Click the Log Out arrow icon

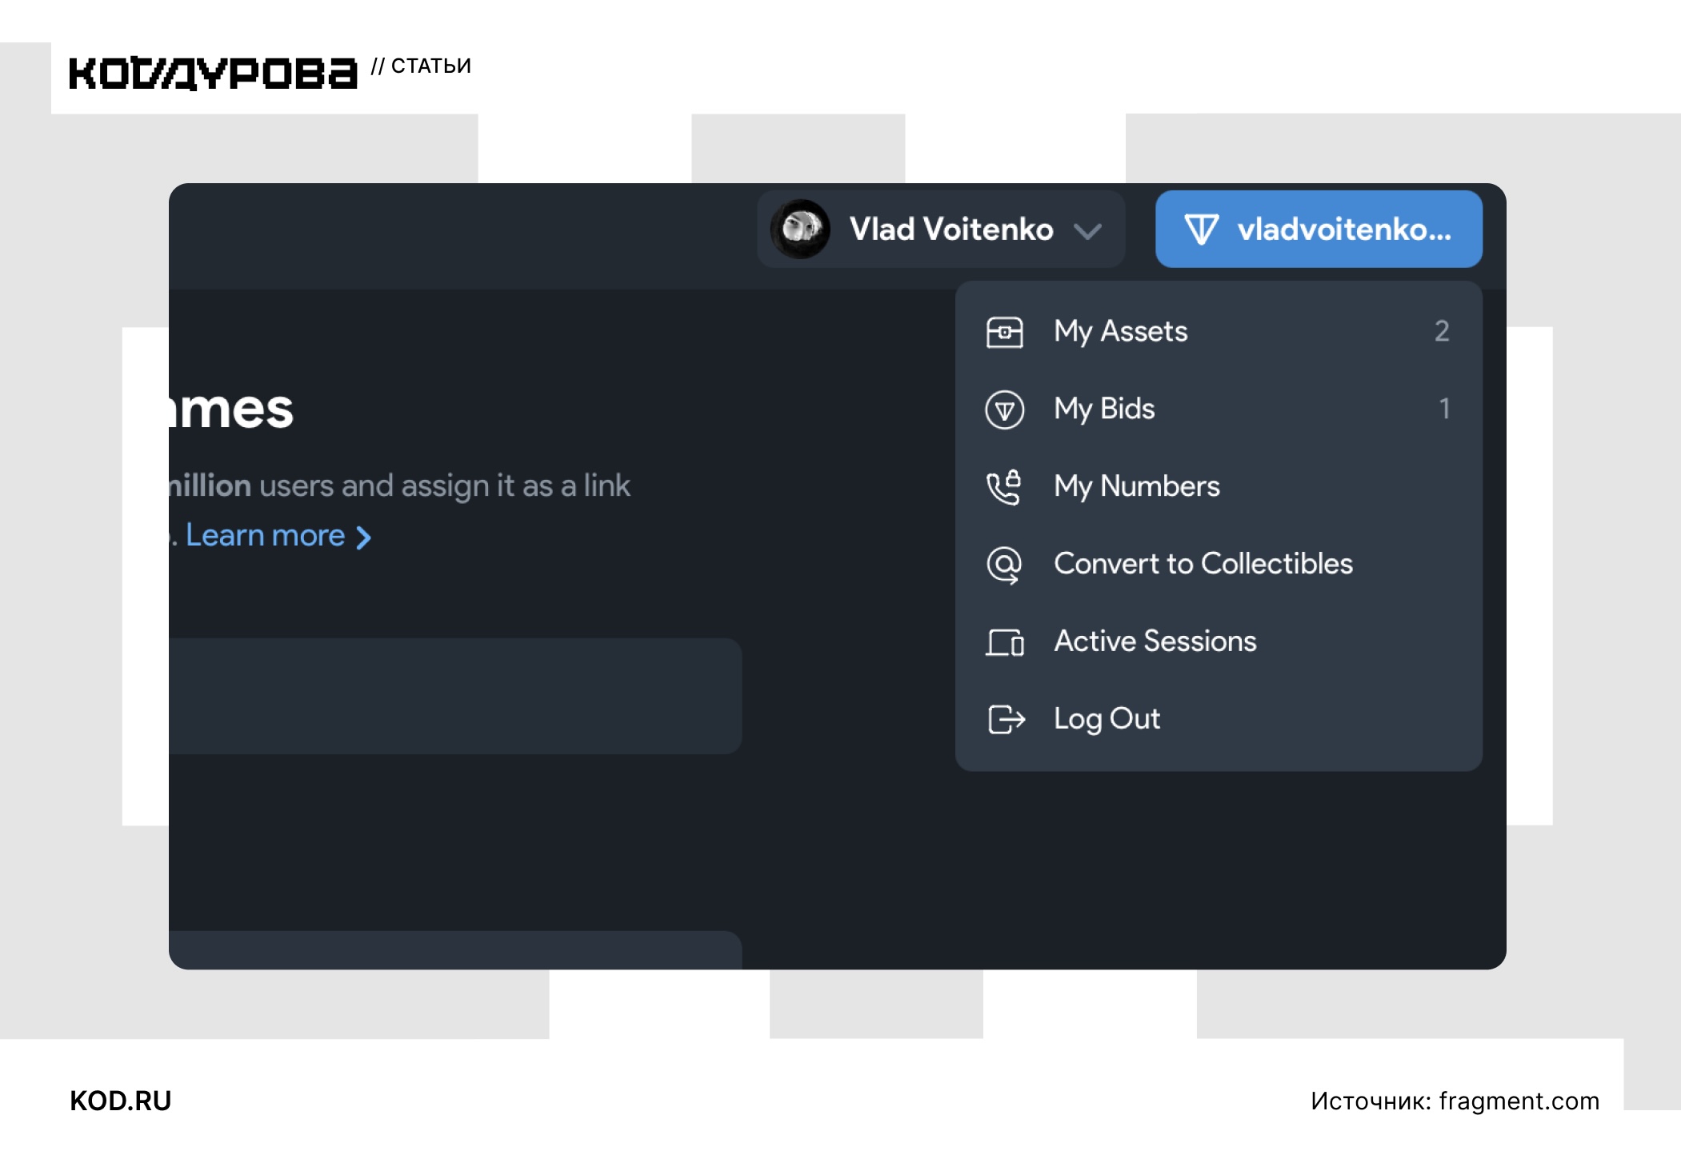1006,719
